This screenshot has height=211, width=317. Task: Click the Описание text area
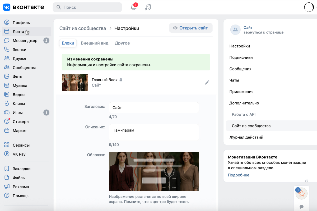click(154, 132)
